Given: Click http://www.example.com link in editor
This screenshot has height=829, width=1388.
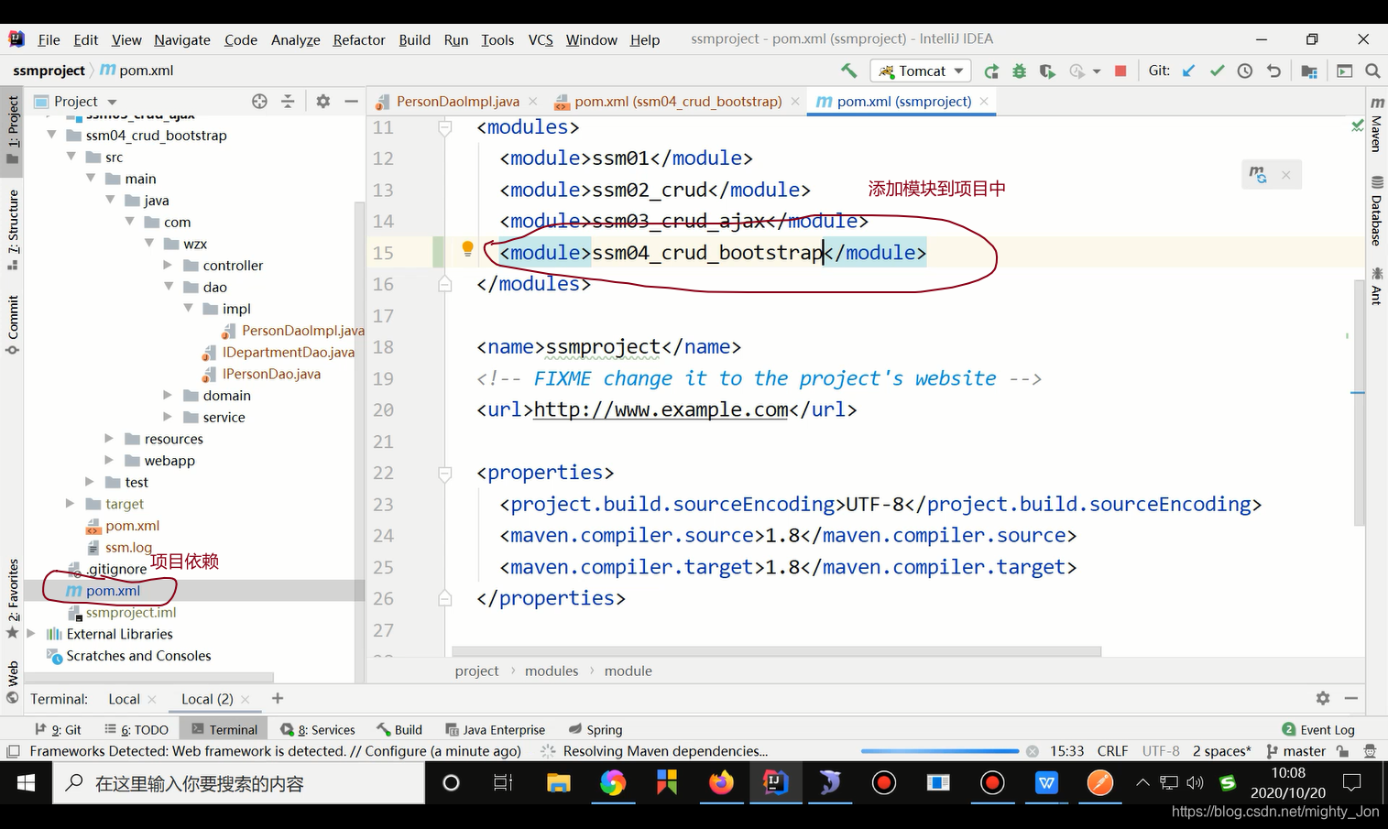Looking at the screenshot, I should point(661,409).
